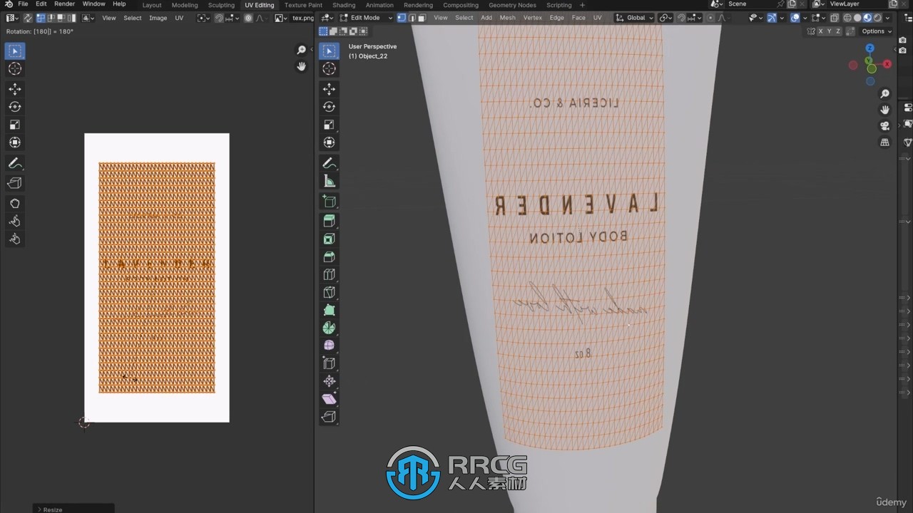Open the Options dropdown in viewport
Image resolution: width=913 pixels, height=513 pixels.
(877, 31)
